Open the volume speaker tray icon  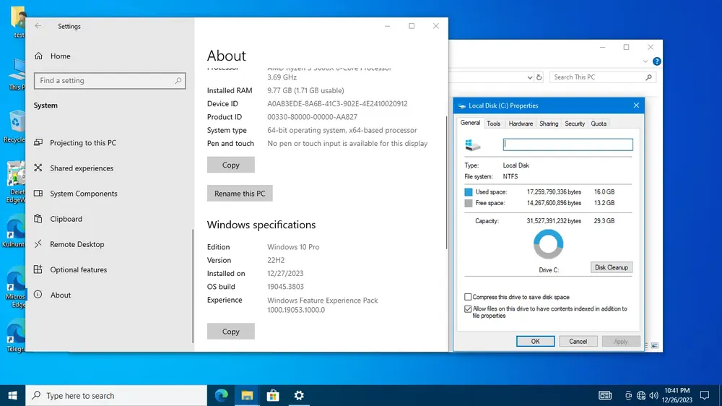click(653, 395)
